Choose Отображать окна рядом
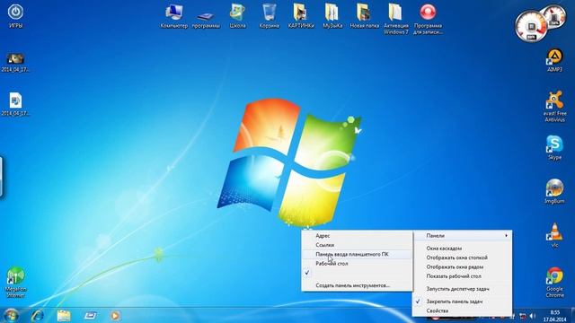The height and width of the screenshot is (323, 575). (462, 267)
